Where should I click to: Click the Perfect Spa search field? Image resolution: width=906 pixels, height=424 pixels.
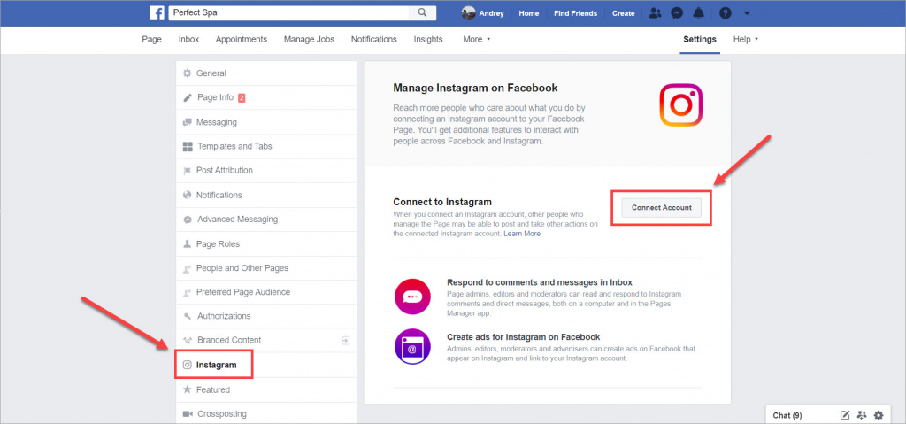click(x=289, y=12)
